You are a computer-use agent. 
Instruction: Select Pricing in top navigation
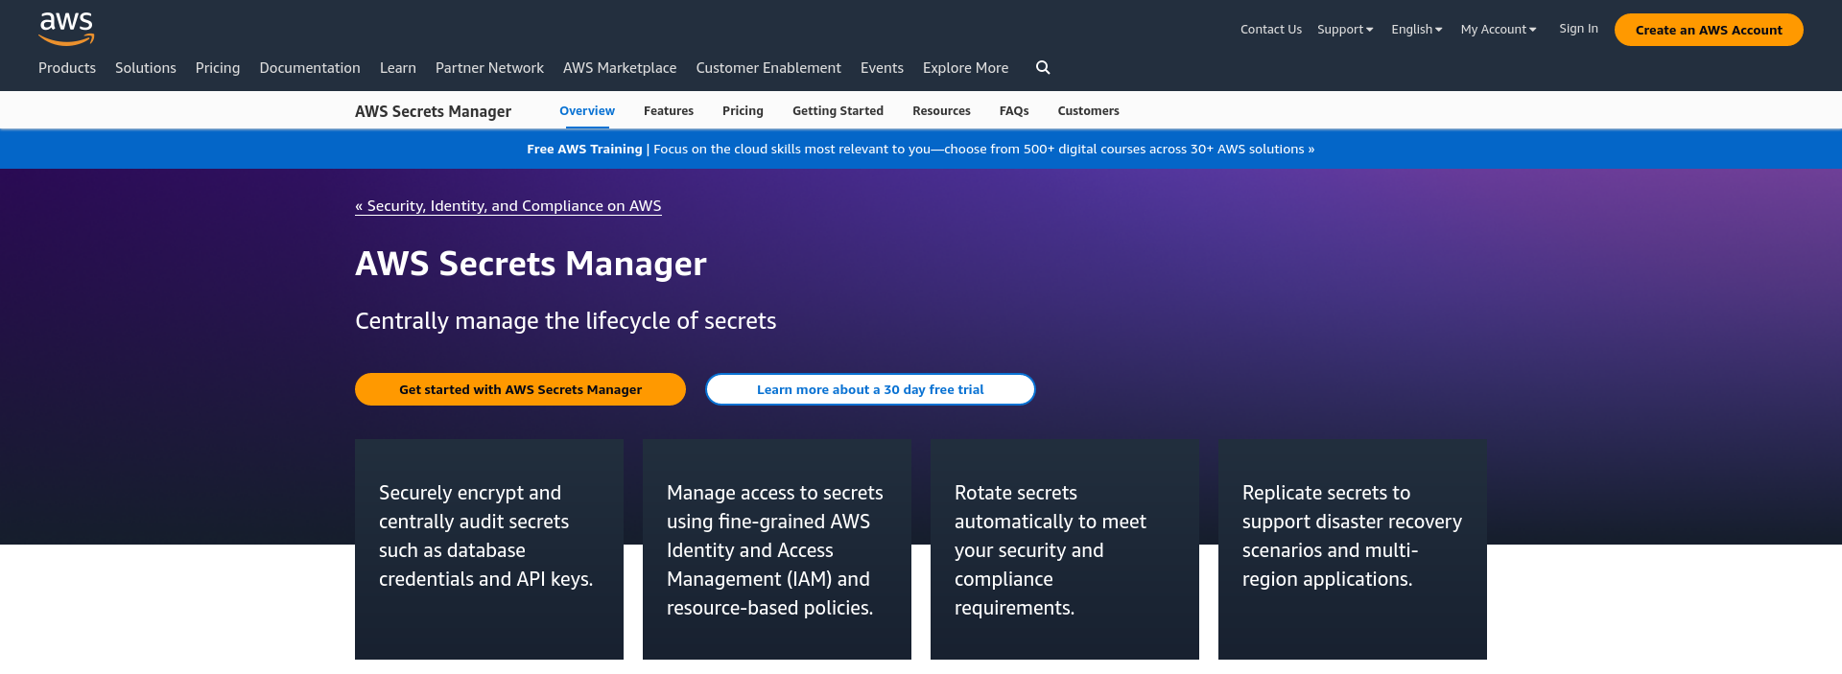(218, 68)
